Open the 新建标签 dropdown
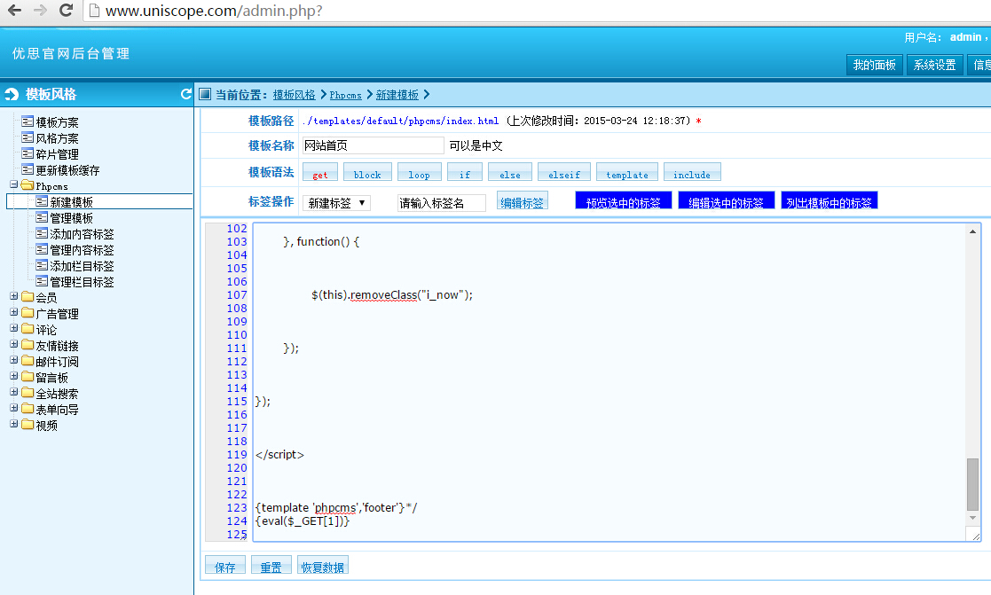Image resolution: width=991 pixels, height=595 pixels. (336, 203)
